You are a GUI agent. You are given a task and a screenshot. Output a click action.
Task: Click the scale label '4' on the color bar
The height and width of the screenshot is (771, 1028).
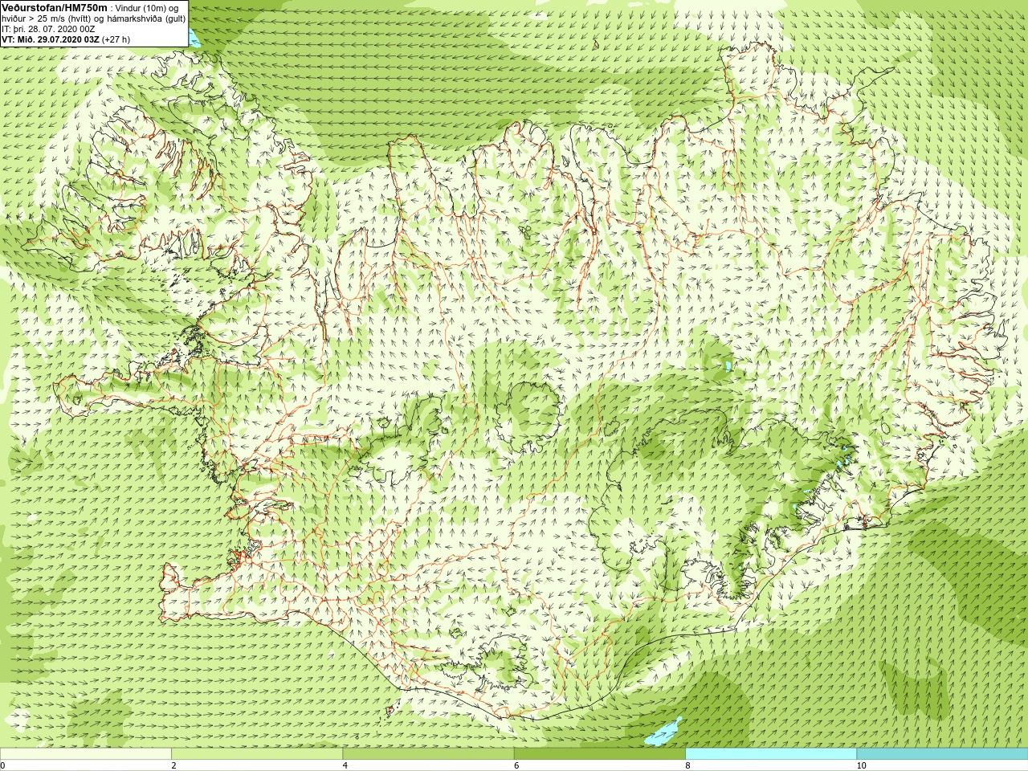tap(345, 765)
